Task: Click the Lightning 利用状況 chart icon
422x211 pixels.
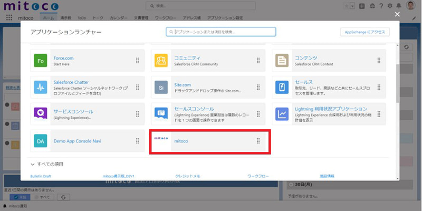Action: pyautogui.click(x=282, y=114)
